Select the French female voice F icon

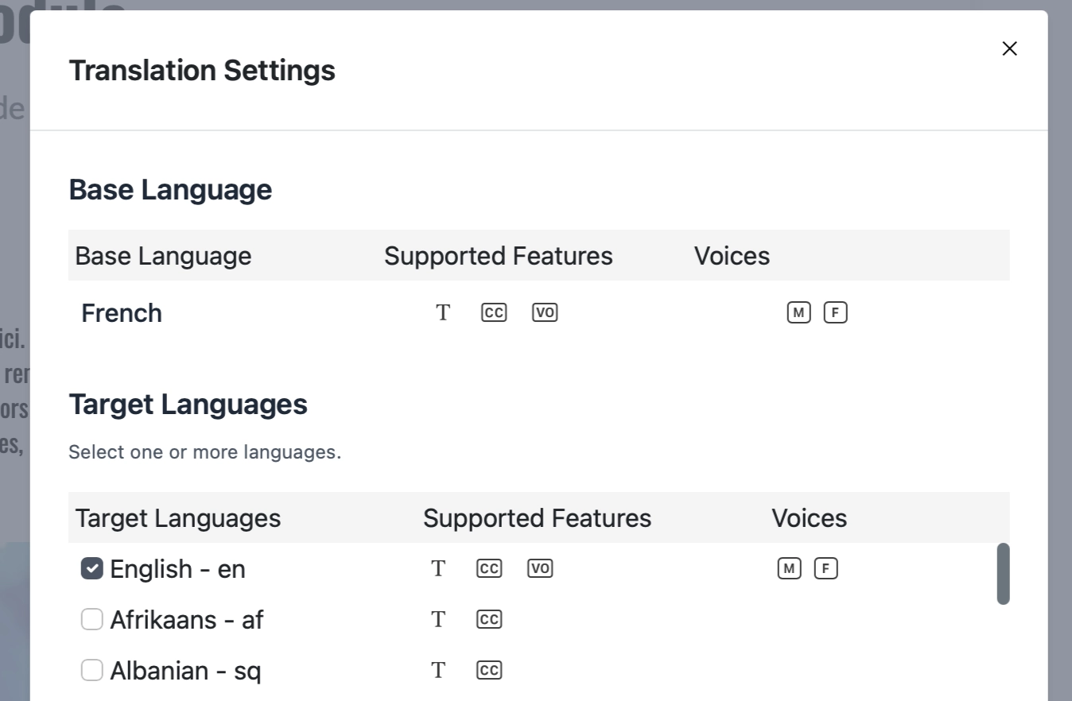pos(835,312)
